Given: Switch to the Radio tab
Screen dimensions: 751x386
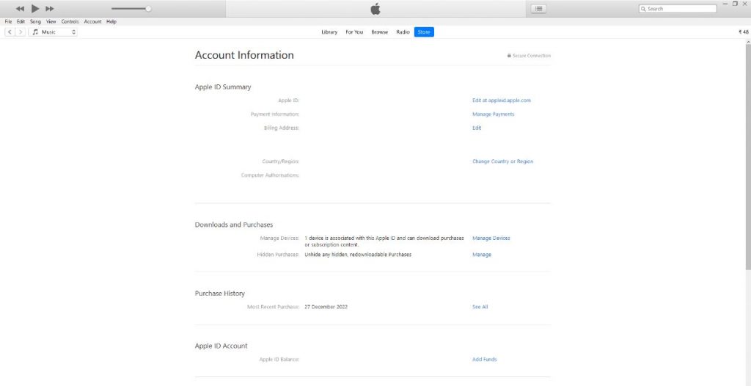Looking at the screenshot, I should point(403,32).
